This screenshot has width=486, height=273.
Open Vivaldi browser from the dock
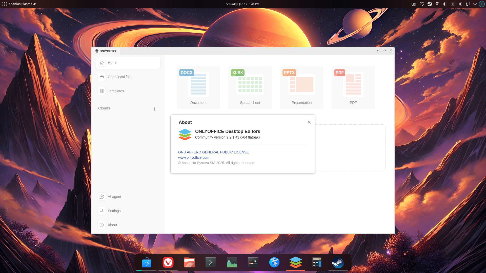(x=168, y=262)
